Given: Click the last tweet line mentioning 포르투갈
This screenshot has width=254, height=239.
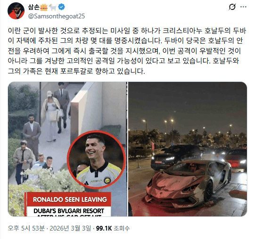Looking at the screenshot, I should pyautogui.click(x=76, y=71).
